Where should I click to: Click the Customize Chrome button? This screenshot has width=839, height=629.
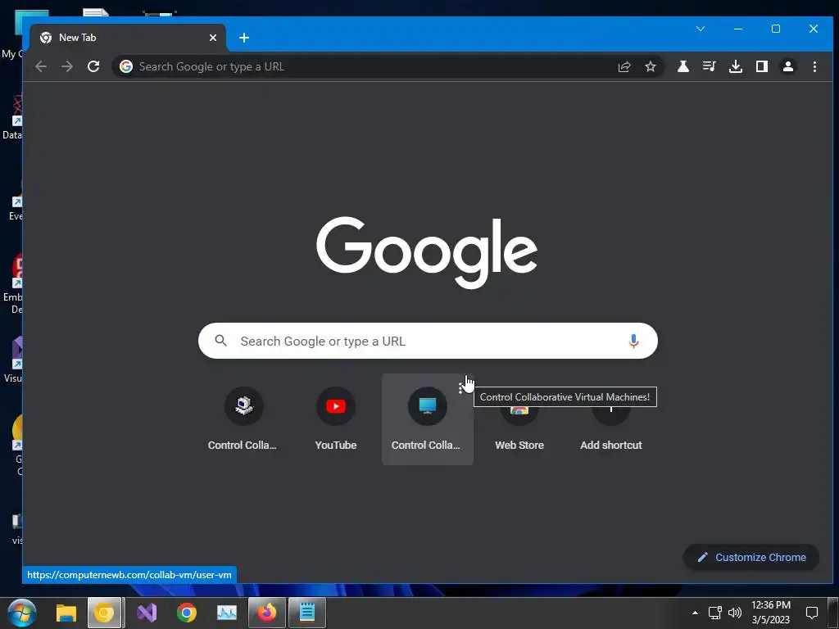751,557
